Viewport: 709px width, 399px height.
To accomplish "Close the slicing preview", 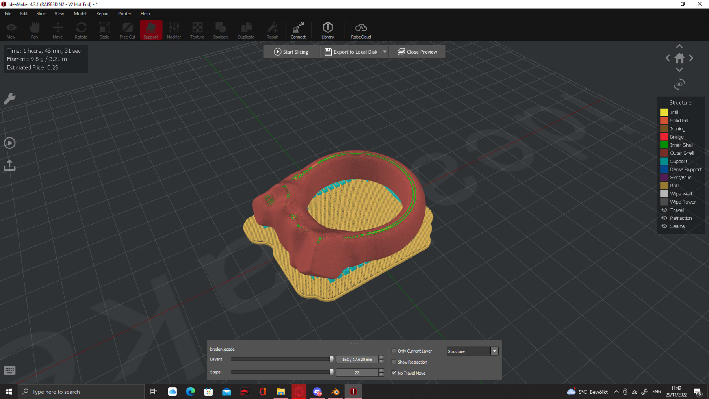I will coord(417,52).
